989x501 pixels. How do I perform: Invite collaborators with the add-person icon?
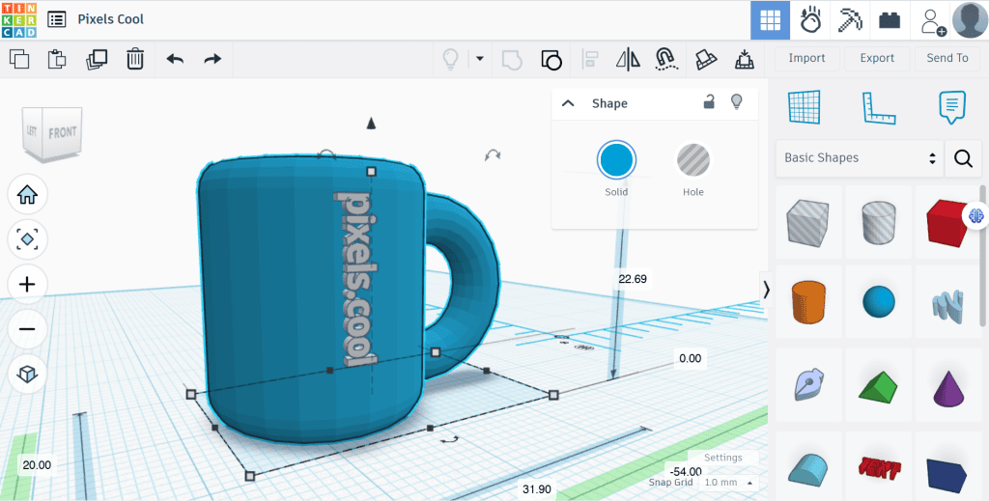pos(932,21)
